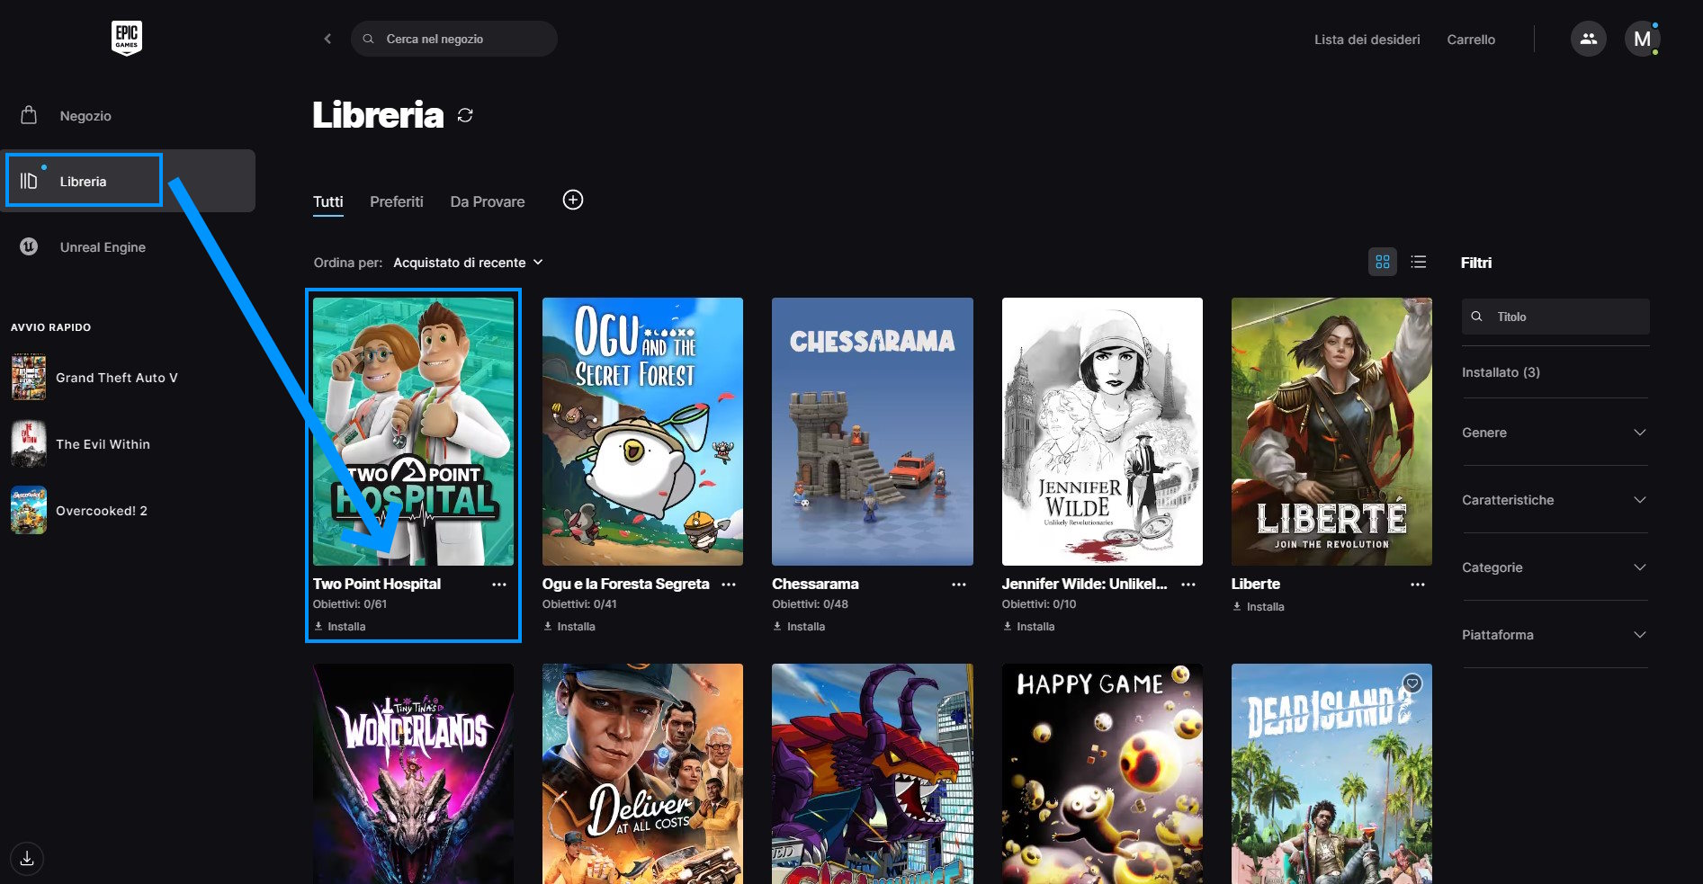
Task: Expand the Caratteristiche filter
Action: point(1555,500)
